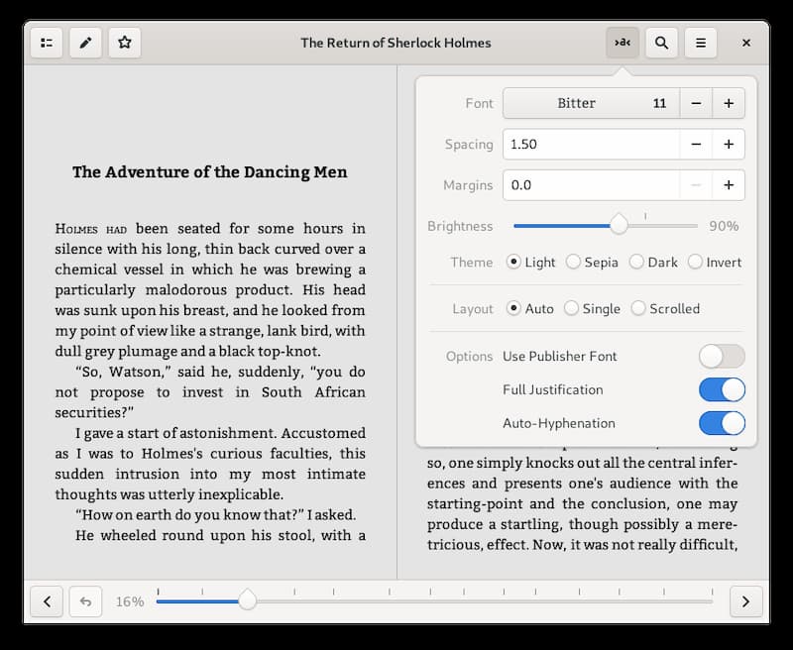Image resolution: width=793 pixels, height=650 pixels.
Task: Disable the Auto-Hyphenation switch
Action: click(x=722, y=423)
